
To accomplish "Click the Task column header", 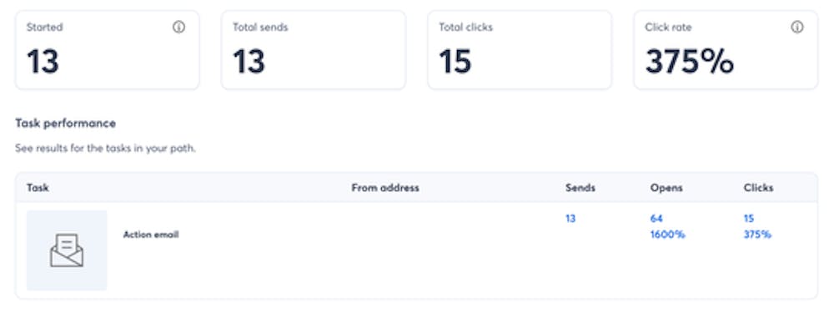I will 38,188.
